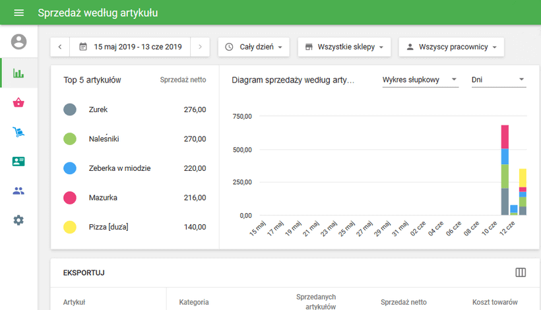Viewport: 541px width, 310px height.
Task: Open the user account profile icon
Action: pyautogui.click(x=19, y=42)
